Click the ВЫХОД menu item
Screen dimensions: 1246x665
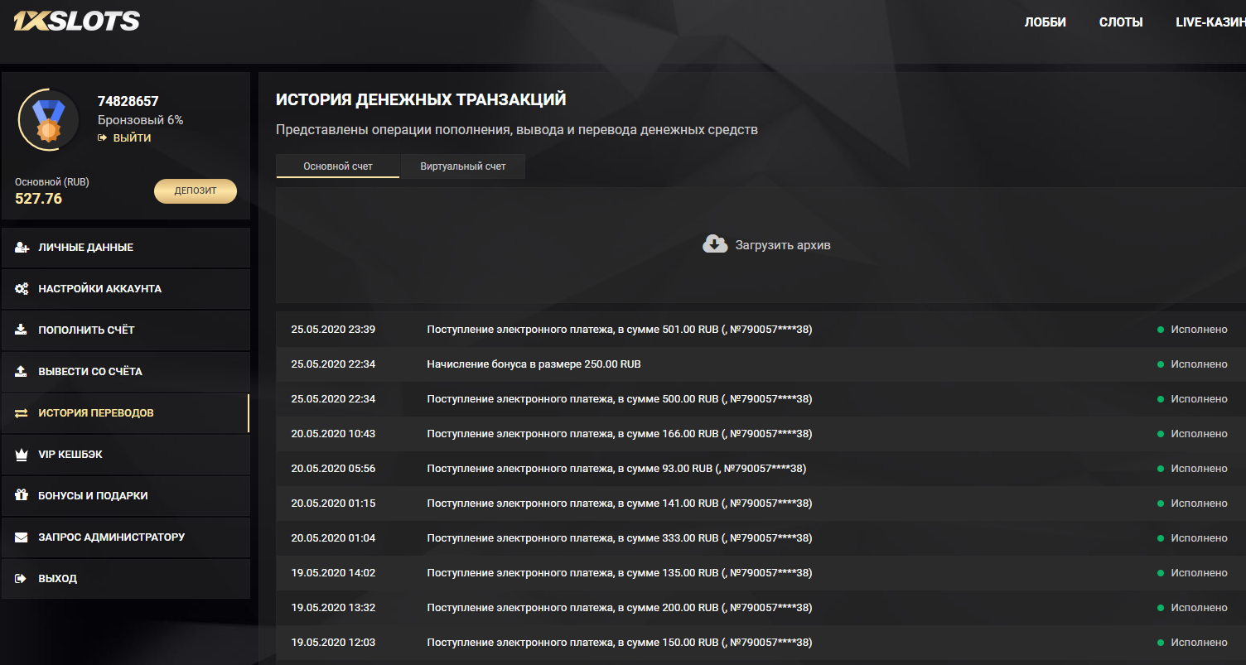[x=126, y=579]
